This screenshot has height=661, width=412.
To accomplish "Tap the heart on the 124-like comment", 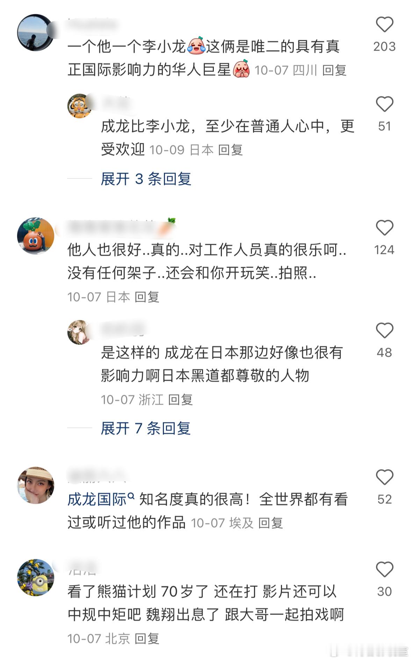I will coord(384,228).
